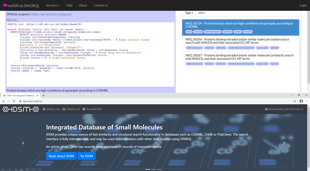Image resolution: width=310 pixels, height=171 pixels.
Task: Open the browser three-dot menu
Action: pyautogui.click(x=306, y=101)
